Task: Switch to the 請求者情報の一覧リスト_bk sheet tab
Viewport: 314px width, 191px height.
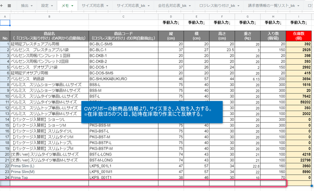Action: point(271,5)
